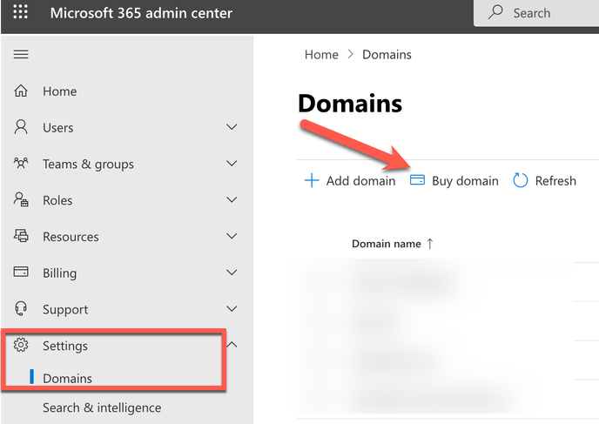Image resolution: width=599 pixels, height=424 pixels.
Task: Click the Home house icon in sidebar
Action: pyautogui.click(x=21, y=91)
